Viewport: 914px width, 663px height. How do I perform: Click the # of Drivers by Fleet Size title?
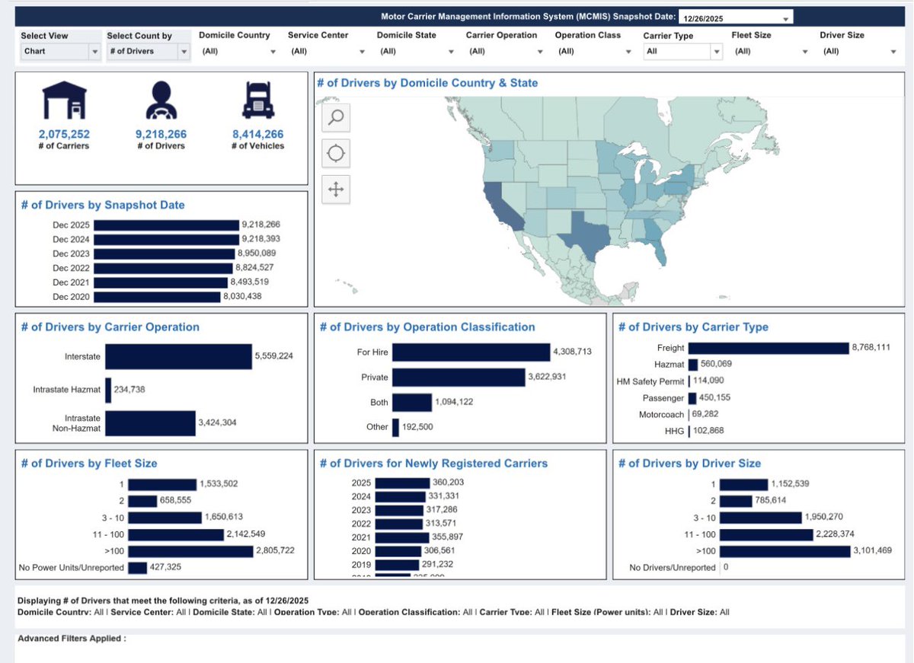point(89,463)
